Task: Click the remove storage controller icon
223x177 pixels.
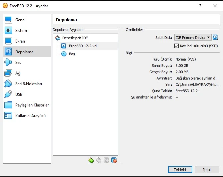Action: tap(99, 160)
